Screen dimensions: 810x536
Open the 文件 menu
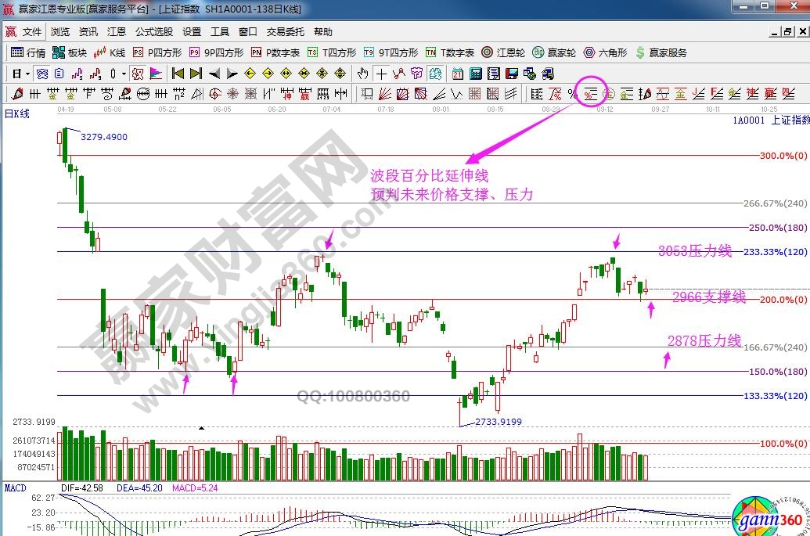31,32
